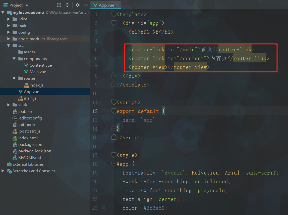Select the assets folder
The width and height of the screenshot is (288, 215).
pyautogui.click(x=29, y=52)
